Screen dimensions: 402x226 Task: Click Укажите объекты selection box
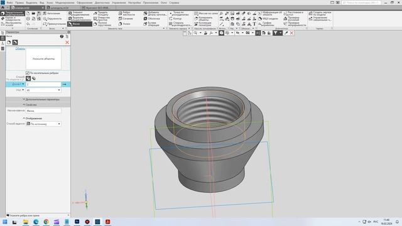43,58
